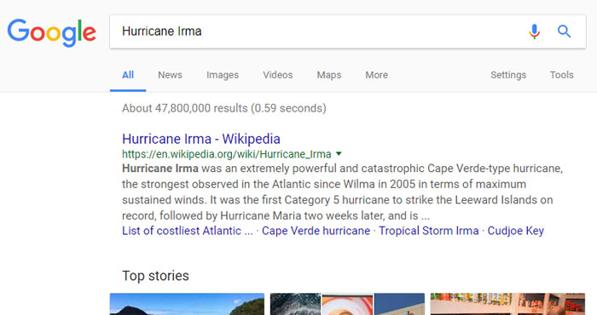Click the Google logo
This screenshot has width=597, height=315.
[x=51, y=33]
